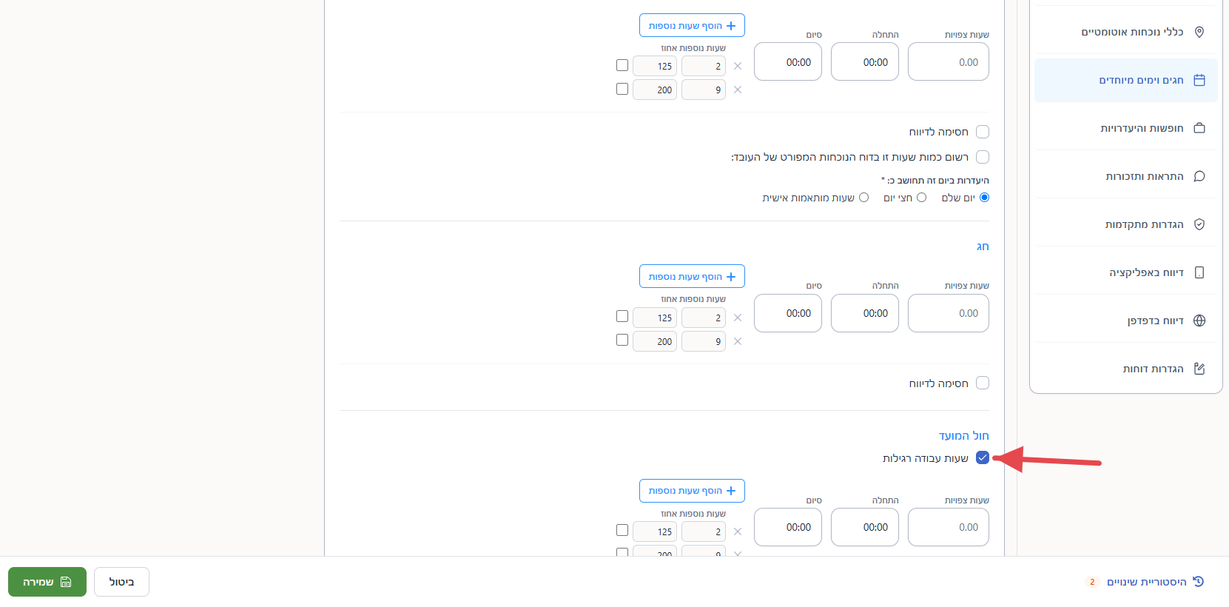The width and height of the screenshot is (1229, 607).
Task: Click the globe icon for דיווח בדפדפן
Action: [x=1199, y=321]
